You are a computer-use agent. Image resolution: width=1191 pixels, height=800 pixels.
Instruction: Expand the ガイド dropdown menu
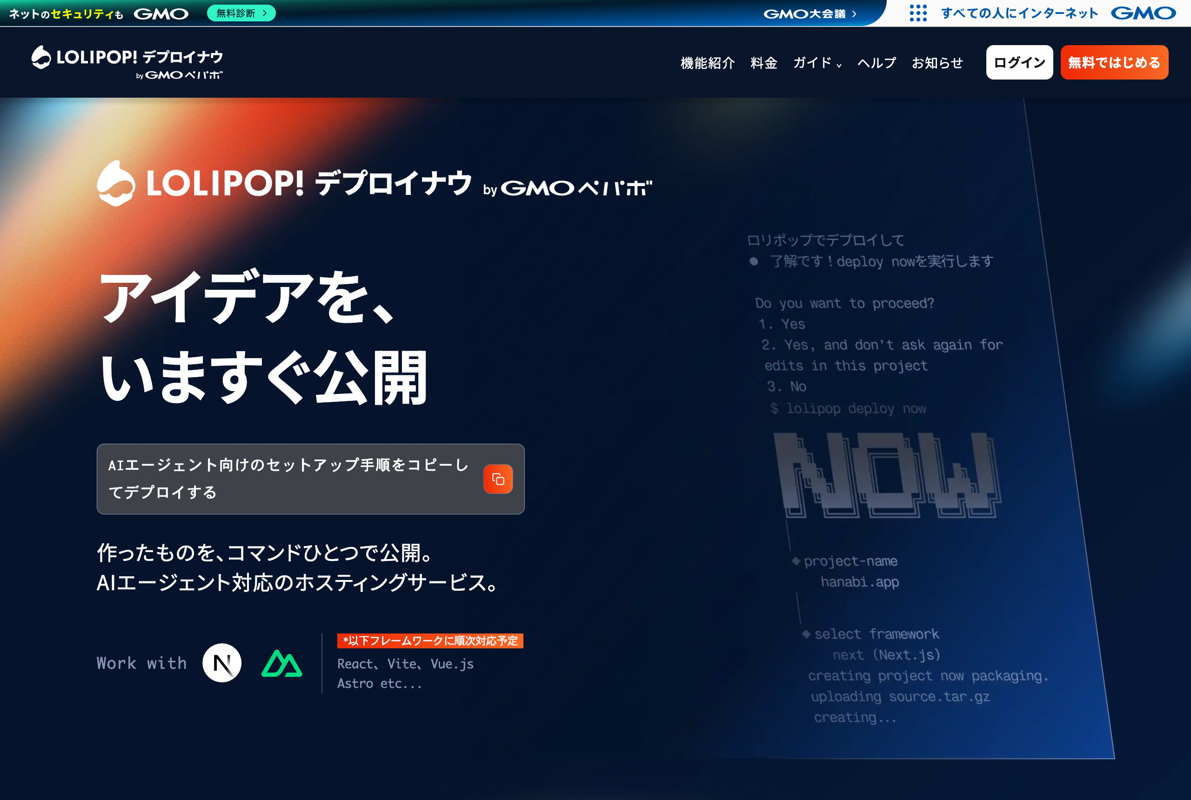pos(817,63)
